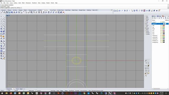Toggle Gumball in status bar
Image resolution: width=169 pixels, height=95 pixels.
pos(77,91)
